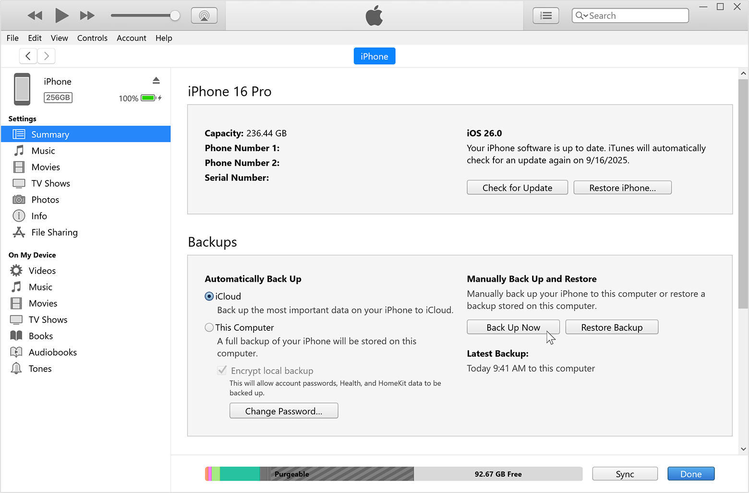Image resolution: width=749 pixels, height=493 pixels.
Task: Click the forward navigation chevron
Action: 46,56
